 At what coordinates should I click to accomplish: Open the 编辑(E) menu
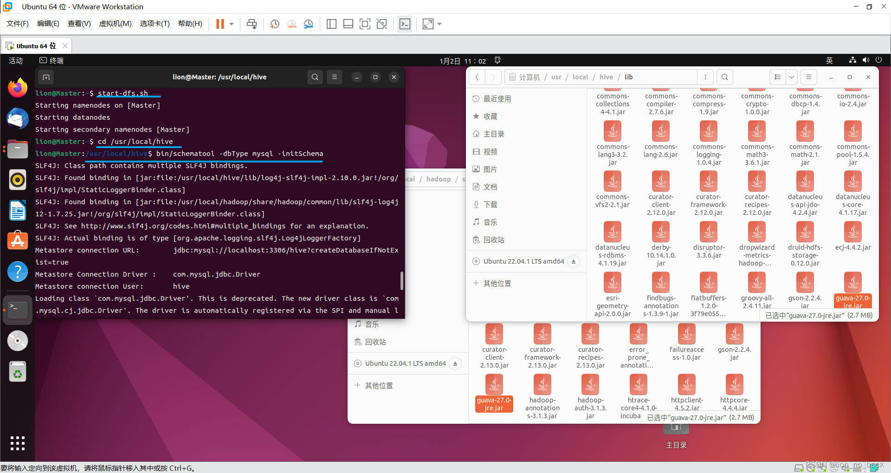tap(48, 24)
